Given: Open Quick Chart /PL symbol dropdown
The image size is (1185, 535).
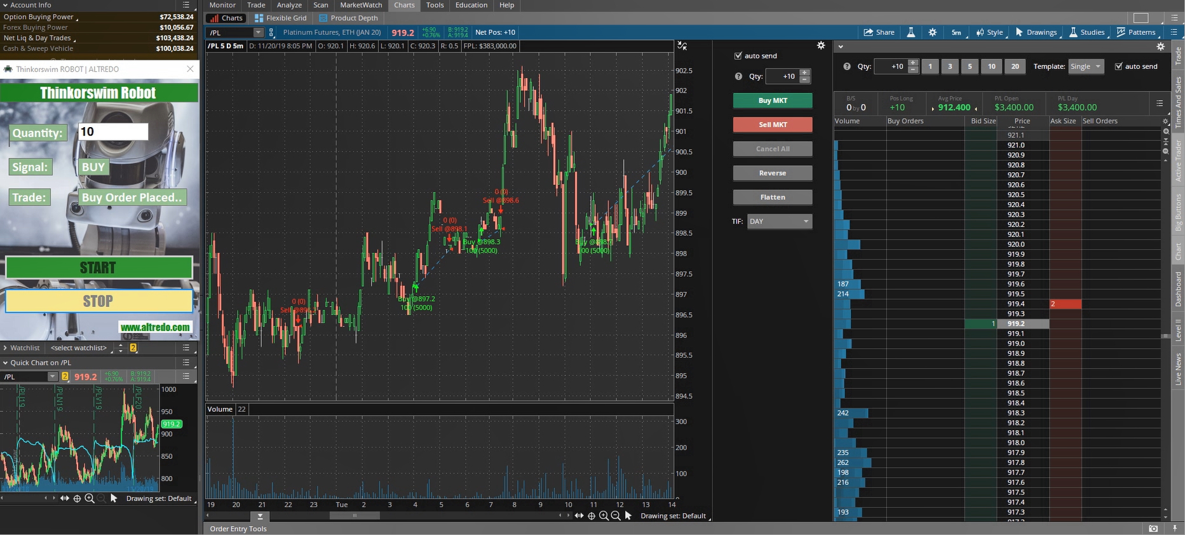Looking at the screenshot, I should pos(53,377).
